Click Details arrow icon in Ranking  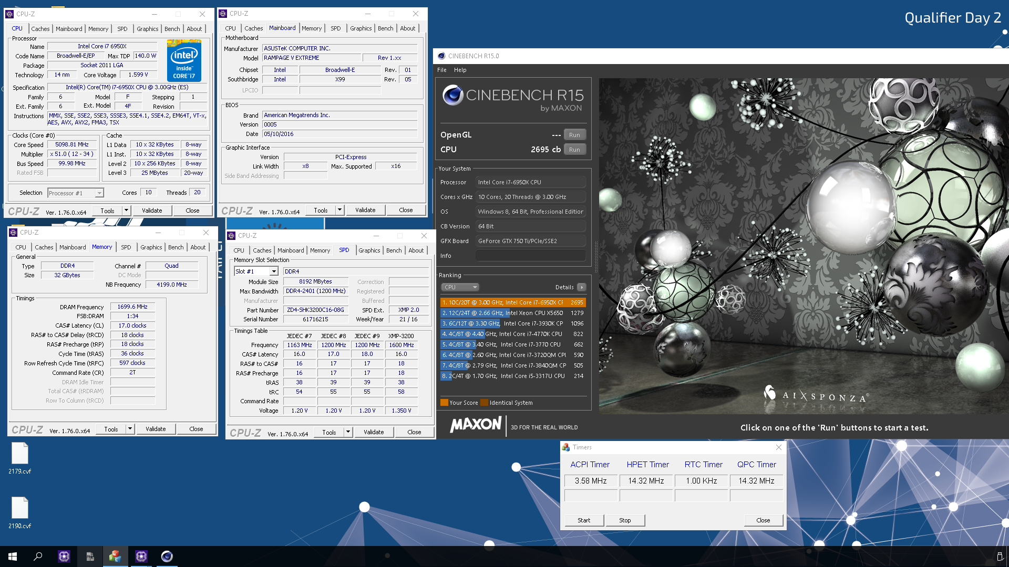[x=581, y=287]
